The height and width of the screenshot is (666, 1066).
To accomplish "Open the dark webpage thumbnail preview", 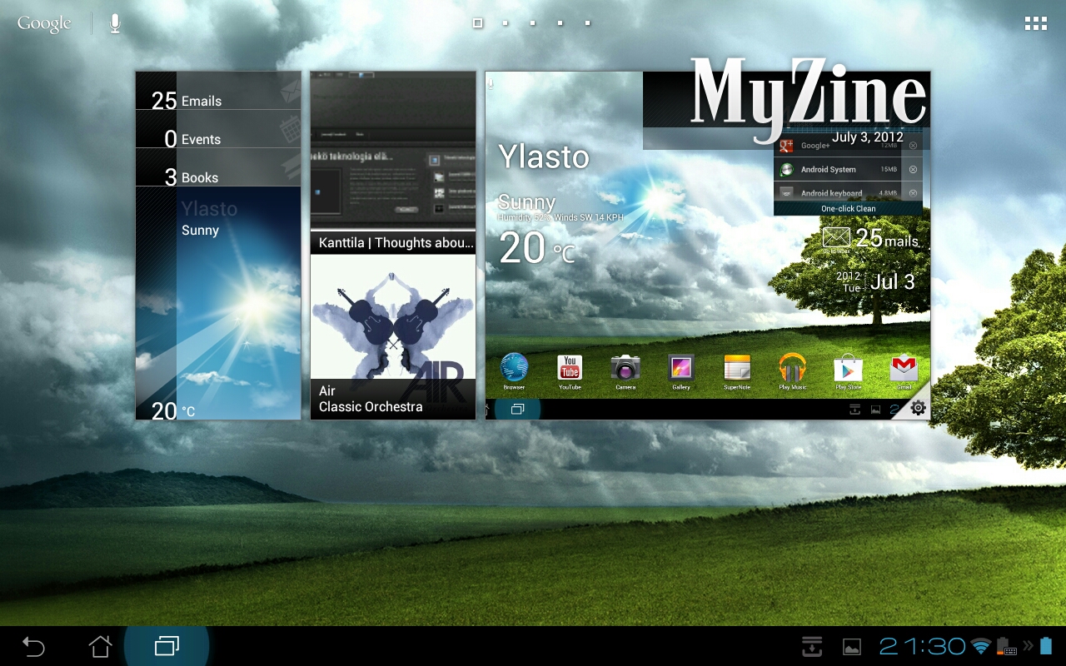I will (x=393, y=150).
